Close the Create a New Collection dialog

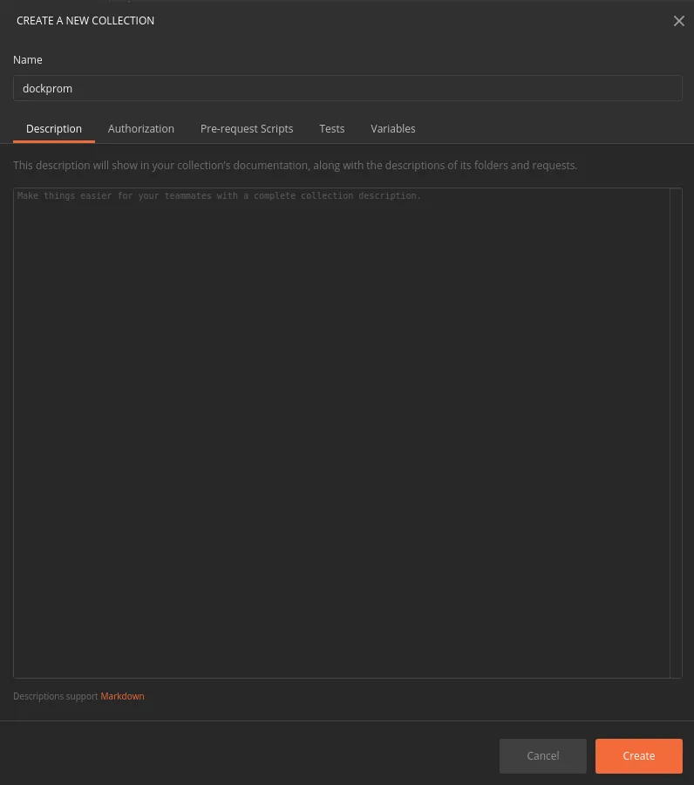(678, 21)
